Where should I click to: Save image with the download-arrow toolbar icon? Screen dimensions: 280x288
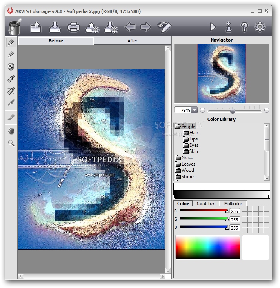[55, 27]
